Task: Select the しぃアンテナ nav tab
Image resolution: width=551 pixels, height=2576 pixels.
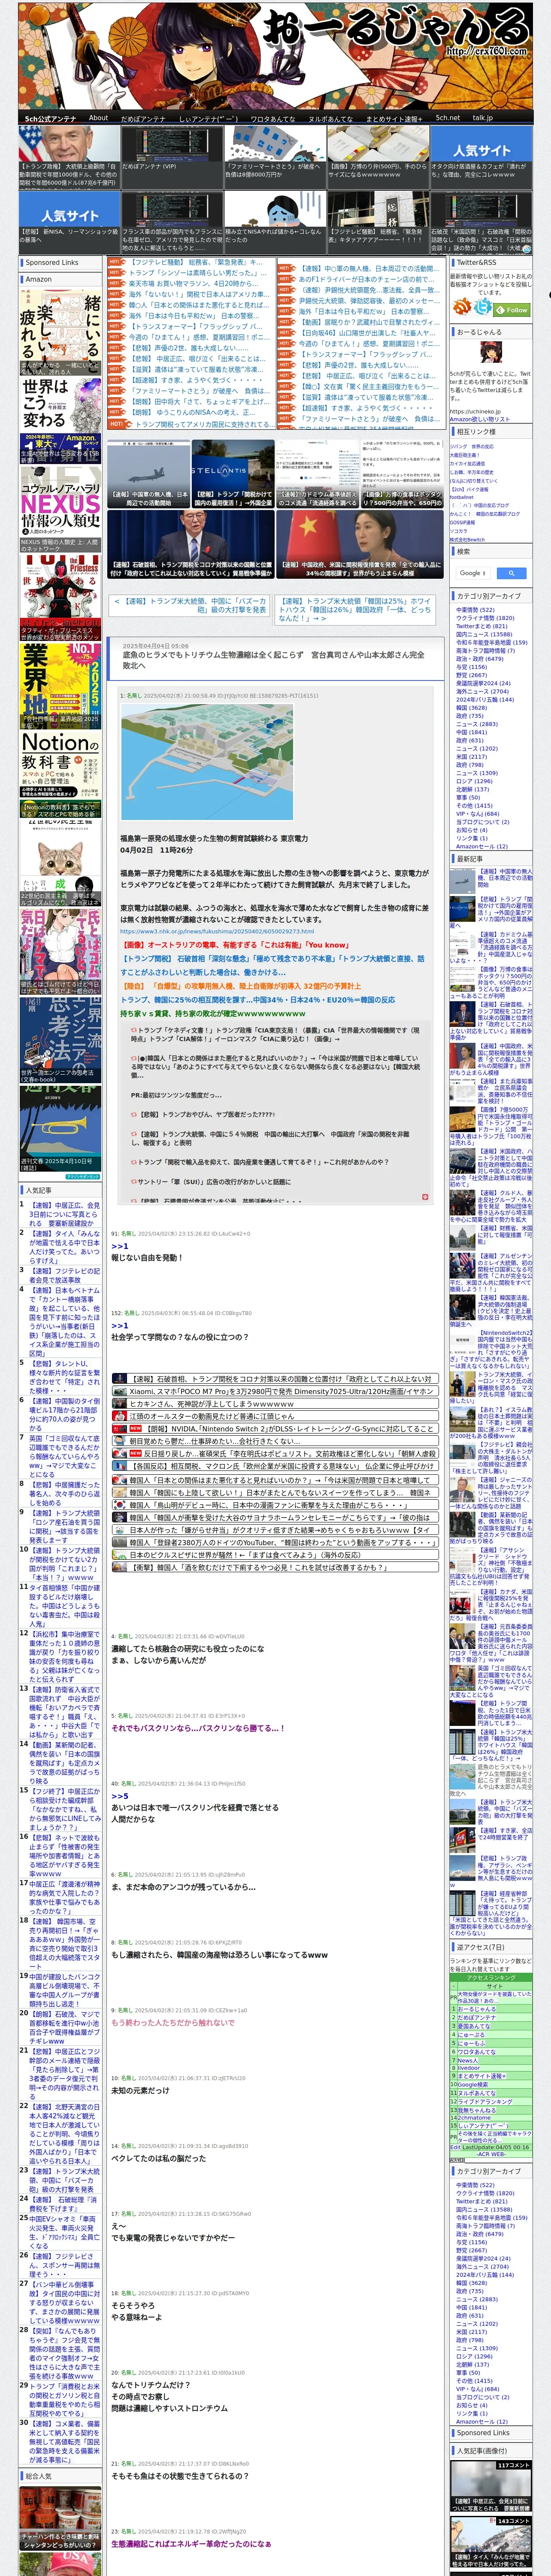Action: pyautogui.click(x=208, y=118)
